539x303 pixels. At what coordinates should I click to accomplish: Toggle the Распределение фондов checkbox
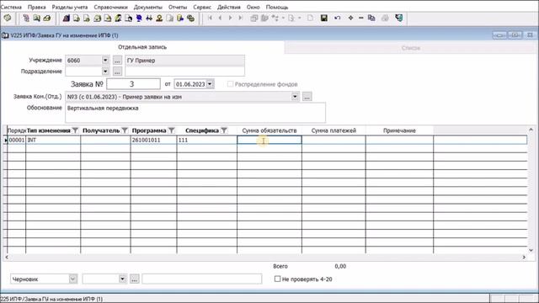pyautogui.click(x=230, y=84)
